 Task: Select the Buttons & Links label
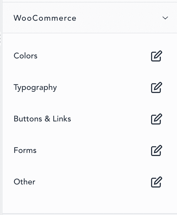(x=42, y=119)
